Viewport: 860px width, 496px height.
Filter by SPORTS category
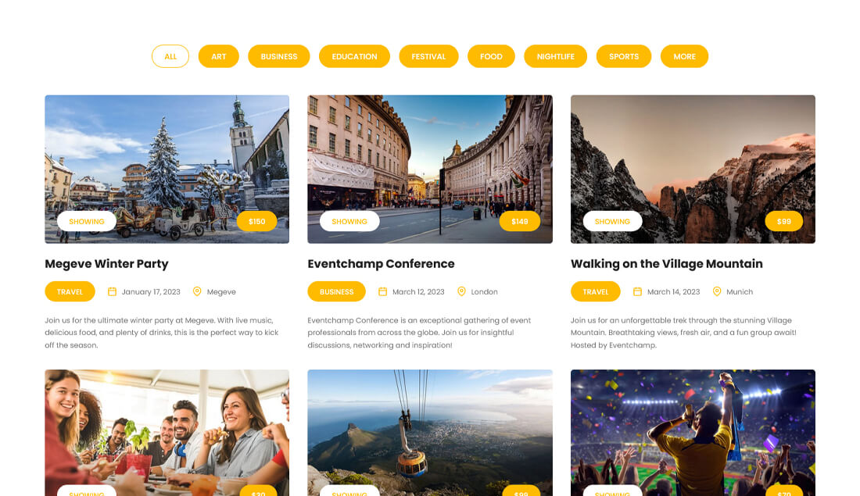(x=624, y=56)
